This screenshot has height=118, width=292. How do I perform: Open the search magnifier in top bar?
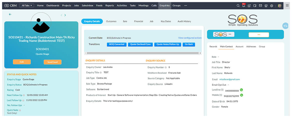[238, 5]
